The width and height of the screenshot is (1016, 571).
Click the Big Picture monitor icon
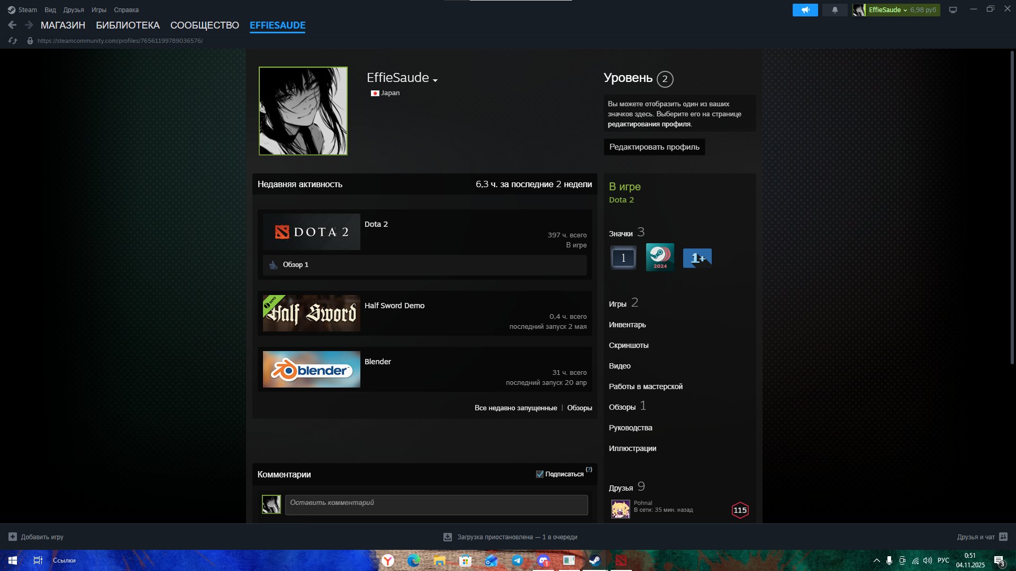[x=953, y=10]
